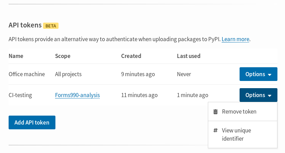The width and height of the screenshot is (285, 153).
Task: Click the API tokens section heading
Action: (25, 25)
